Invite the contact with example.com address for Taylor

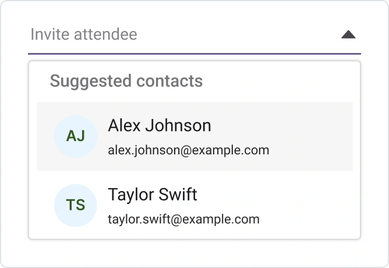coord(183,220)
